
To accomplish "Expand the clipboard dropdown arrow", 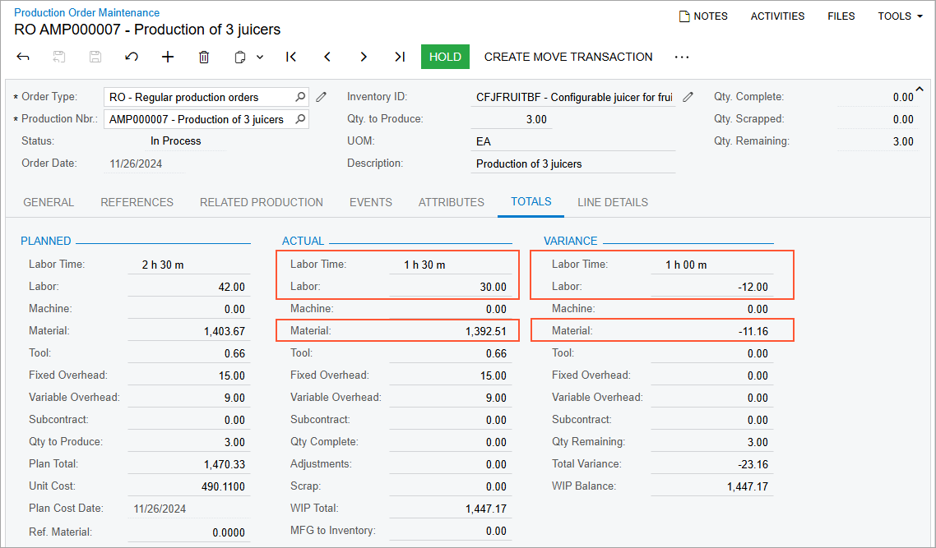I will coord(260,57).
